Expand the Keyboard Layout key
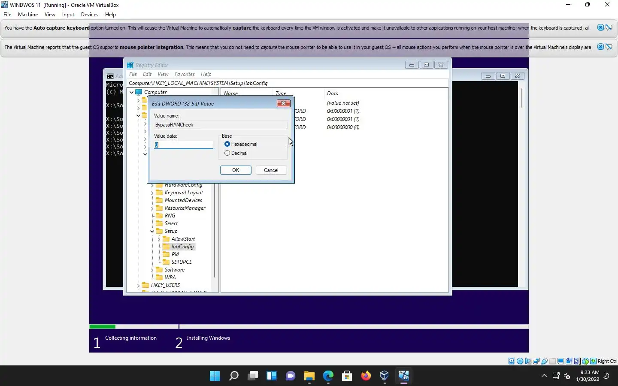 pyautogui.click(x=152, y=193)
